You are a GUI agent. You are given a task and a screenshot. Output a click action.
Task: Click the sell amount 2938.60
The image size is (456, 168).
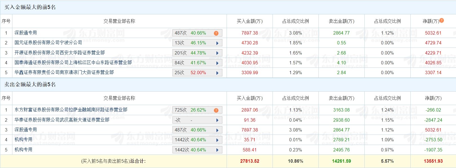342,120
